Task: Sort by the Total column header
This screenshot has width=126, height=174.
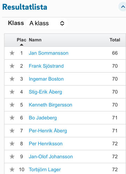Action: (115, 40)
